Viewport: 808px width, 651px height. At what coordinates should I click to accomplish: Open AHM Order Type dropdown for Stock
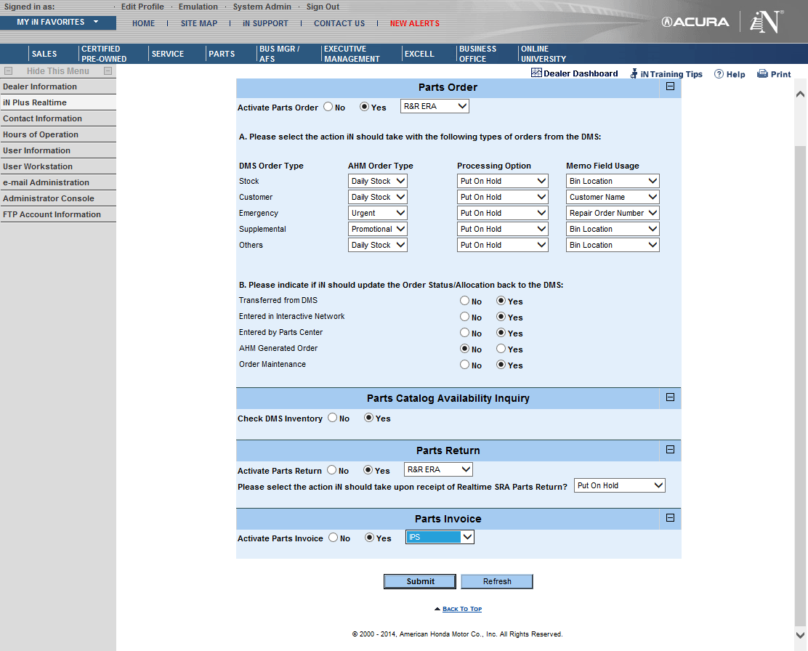(378, 181)
